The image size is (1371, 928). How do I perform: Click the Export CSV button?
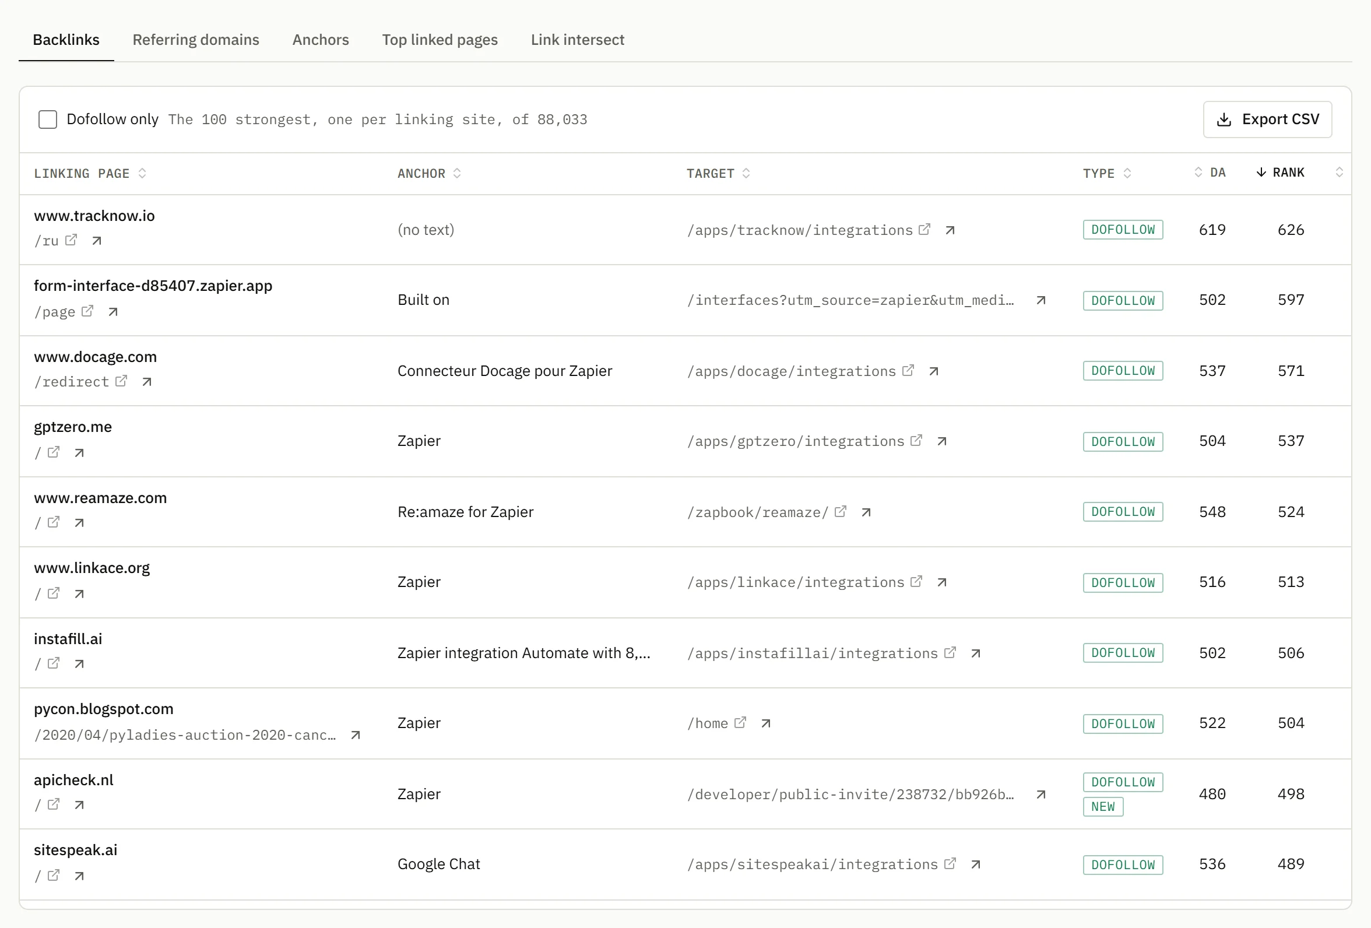[x=1267, y=119]
